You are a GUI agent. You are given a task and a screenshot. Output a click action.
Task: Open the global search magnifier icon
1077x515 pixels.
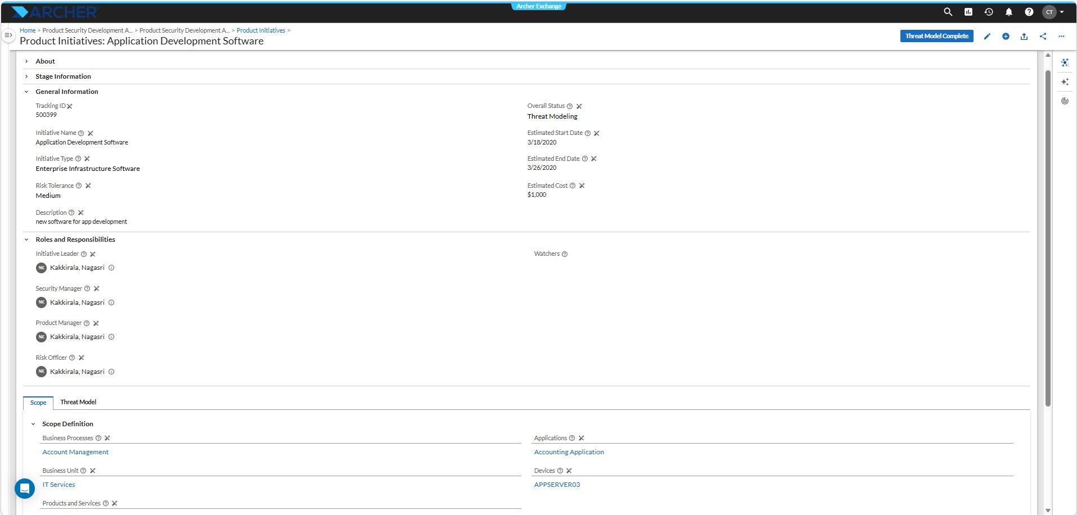pyautogui.click(x=948, y=12)
